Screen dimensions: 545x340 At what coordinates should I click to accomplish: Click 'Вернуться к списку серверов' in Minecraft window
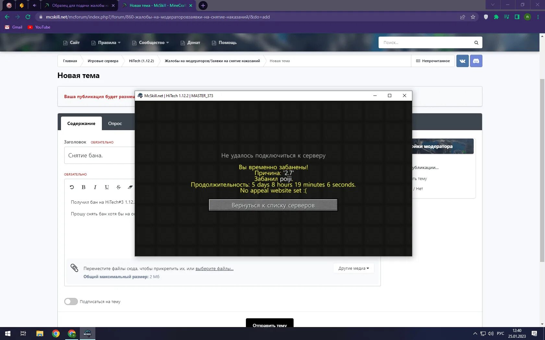pyautogui.click(x=273, y=205)
